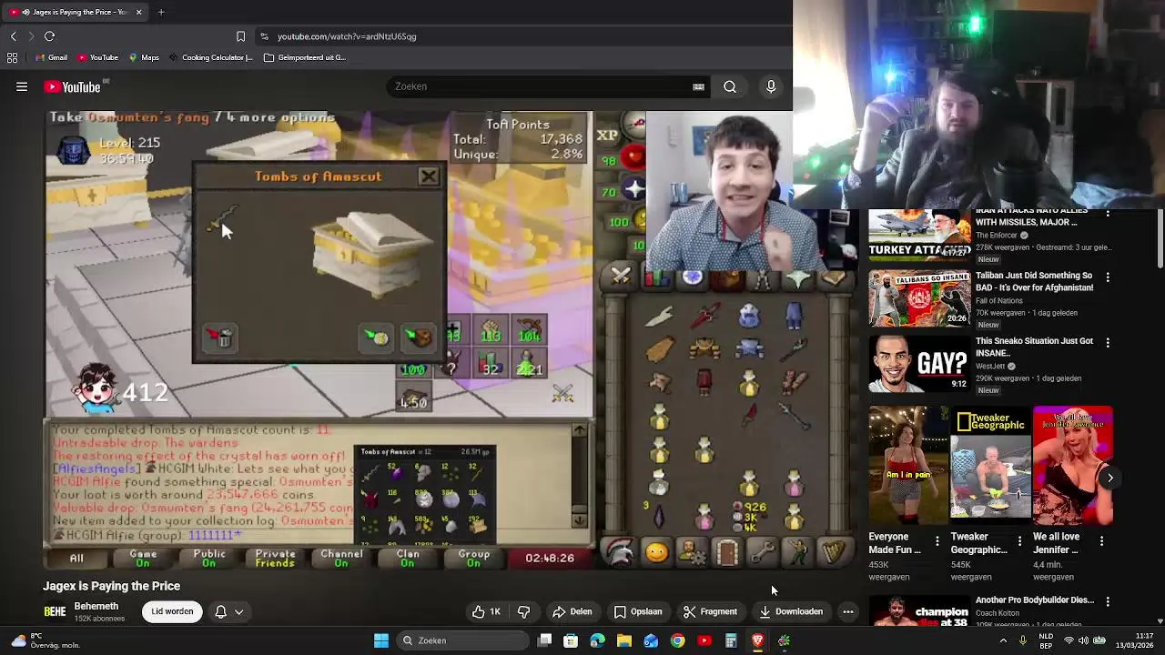
Task: Open menu for Another Pro Bodybuilder video
Action: click(1108, 601)
